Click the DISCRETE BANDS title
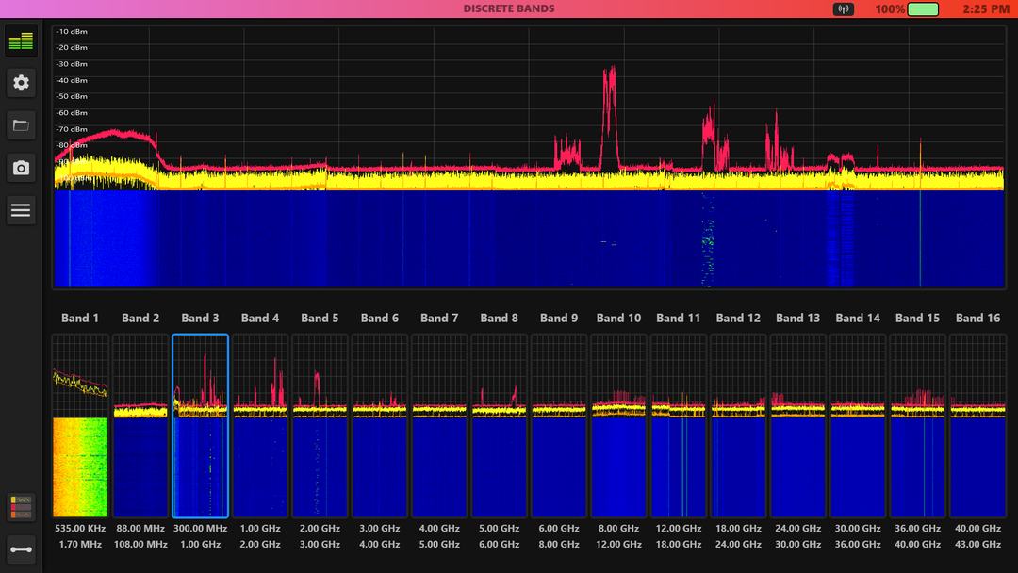Image resolution: width=1018 pixels, height=573 pixels. 509,9
